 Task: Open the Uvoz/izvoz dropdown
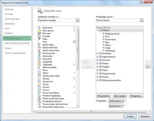click(x=116, y=105)
